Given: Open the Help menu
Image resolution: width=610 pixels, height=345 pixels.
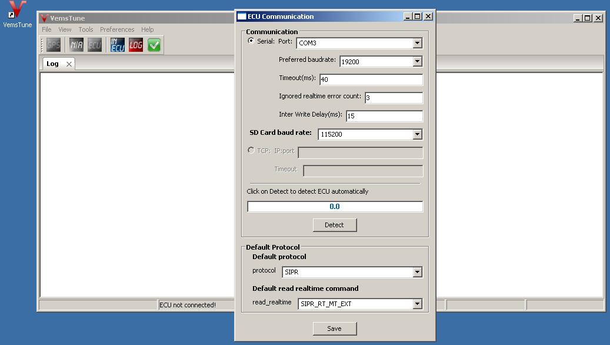Looking at the screenshot, I should [148, 29].
